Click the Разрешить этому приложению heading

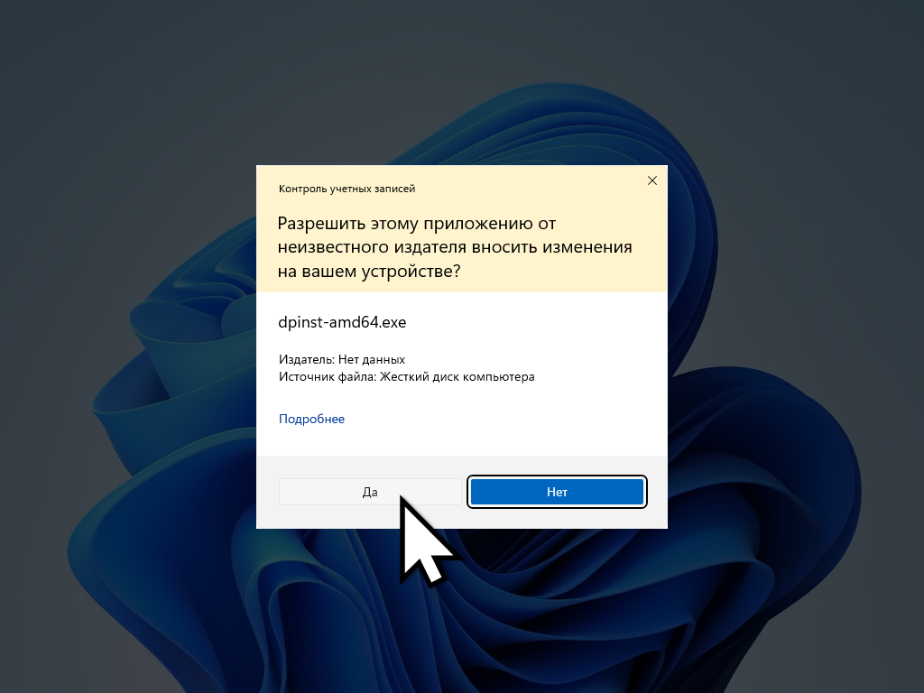pyautogui.click(x=417, y=224)
